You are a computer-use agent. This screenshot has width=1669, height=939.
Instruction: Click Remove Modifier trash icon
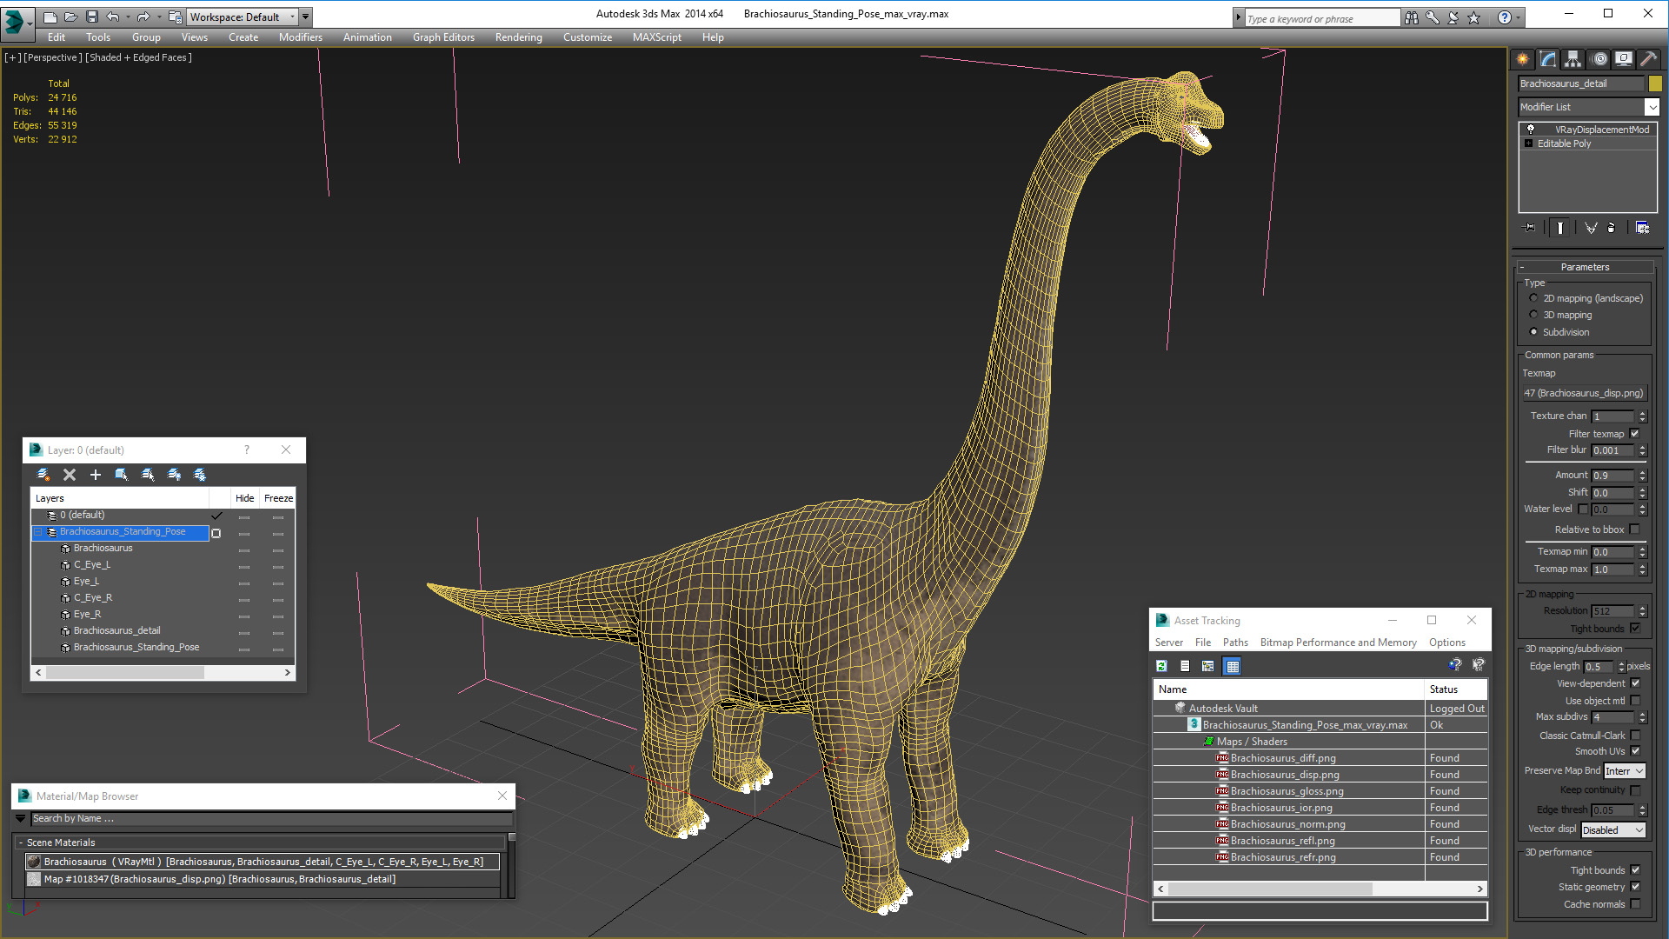tap(1612, 228)
